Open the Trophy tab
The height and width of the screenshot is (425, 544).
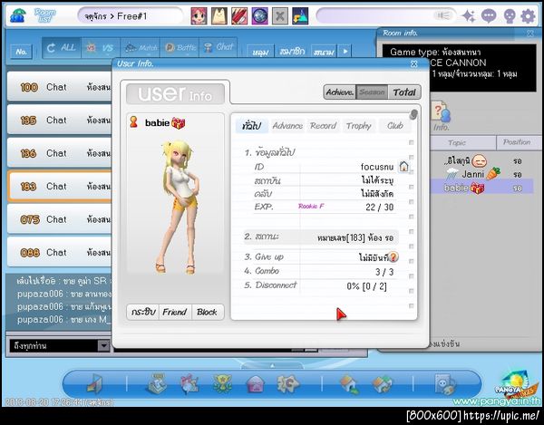[x=359, y=126]
